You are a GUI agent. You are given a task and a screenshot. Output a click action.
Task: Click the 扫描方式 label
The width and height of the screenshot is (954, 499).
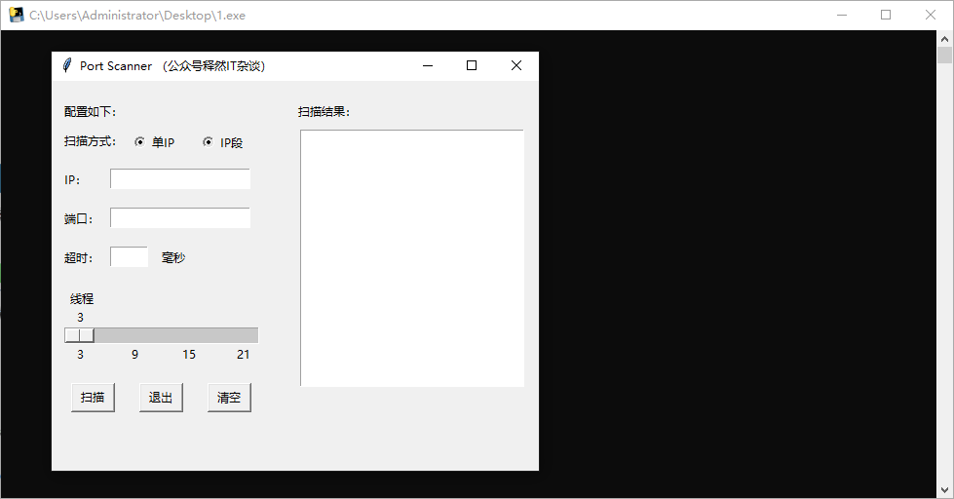(x=90, y=141)
